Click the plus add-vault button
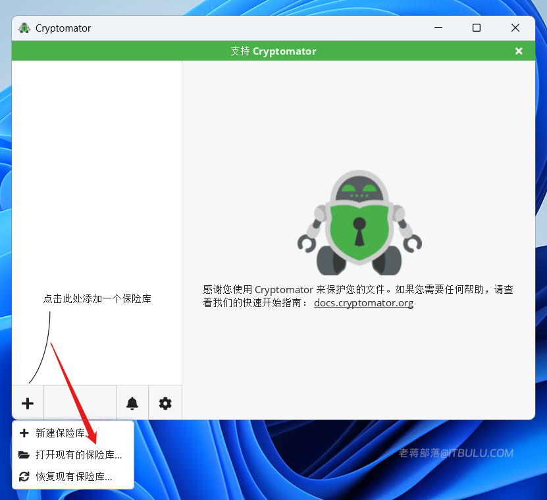The image size is (547, 500). [x=28, y=403]
